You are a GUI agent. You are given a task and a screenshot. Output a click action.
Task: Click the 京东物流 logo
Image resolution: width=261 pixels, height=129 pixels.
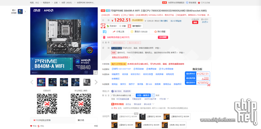pos(118,104)
